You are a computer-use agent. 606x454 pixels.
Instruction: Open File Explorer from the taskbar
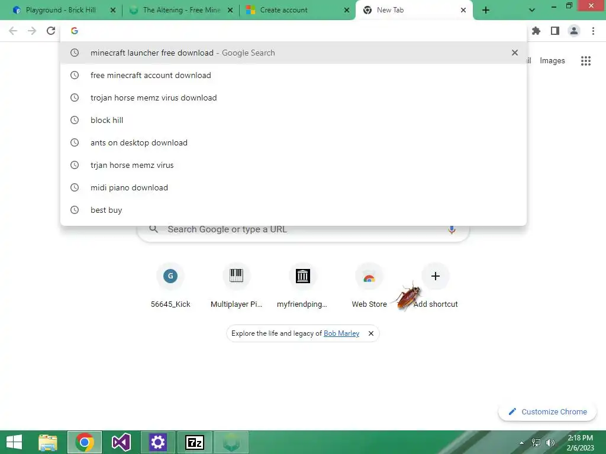[48, 442]
